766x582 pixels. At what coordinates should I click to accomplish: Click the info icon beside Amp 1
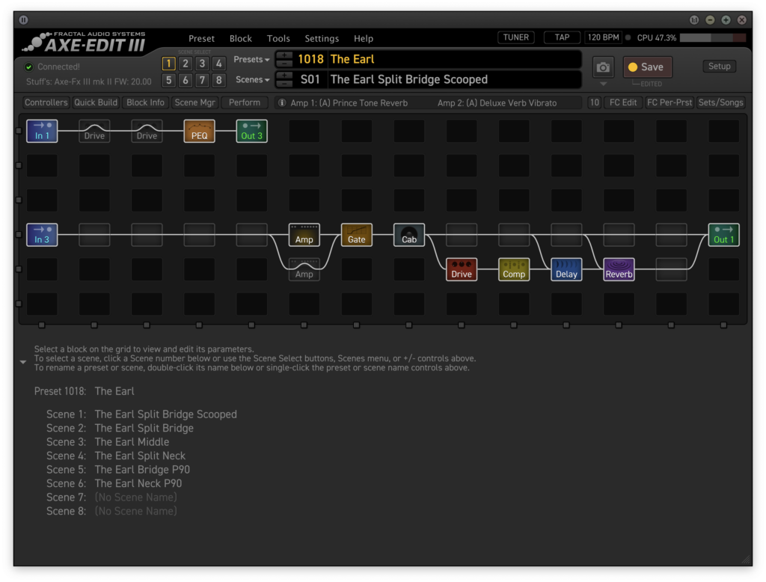coord(282,102)
